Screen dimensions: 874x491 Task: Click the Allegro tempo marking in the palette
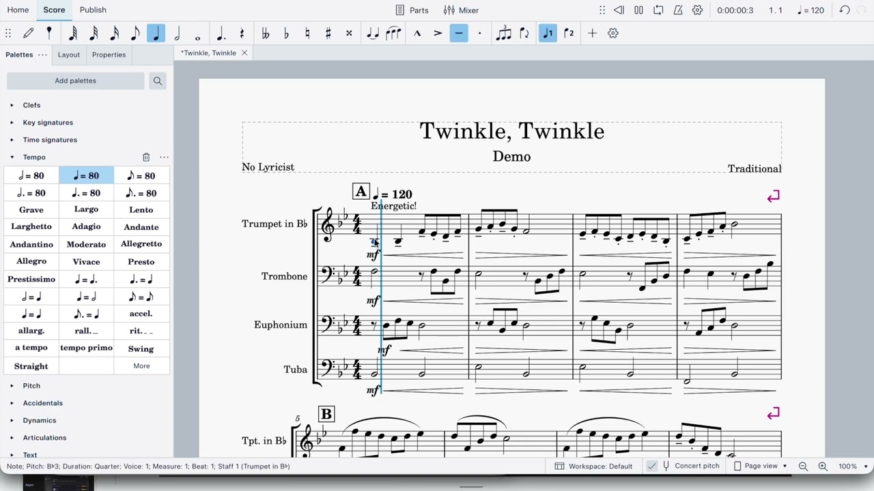click(x=31, y=261)
